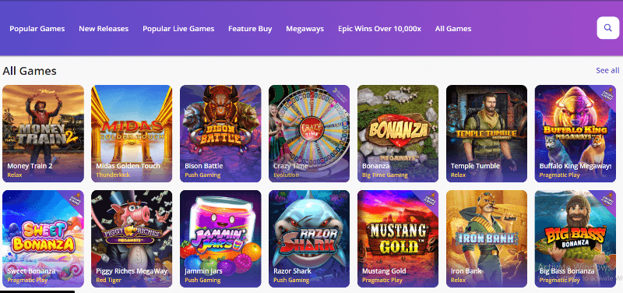Open the Sweet Bonanza game tile
Screen dimensions: 623x293
[44, 238]
